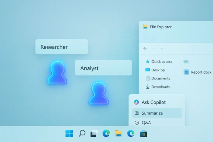
Task: Click the glowing avatar under Researcher
Action: pyautogui.click(x=57, y=72)
